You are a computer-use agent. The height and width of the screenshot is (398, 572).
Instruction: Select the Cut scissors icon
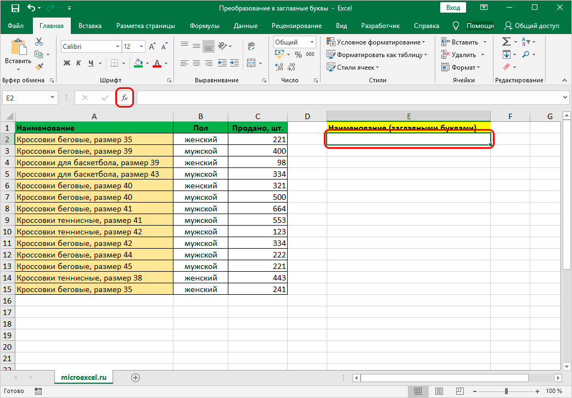(x=39, y=42)
